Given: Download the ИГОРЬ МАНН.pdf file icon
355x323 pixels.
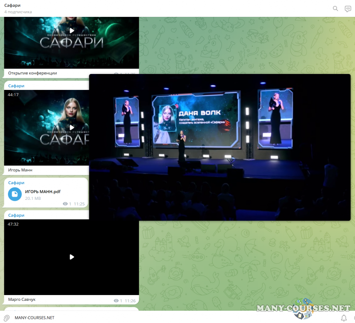Looking at the screenshot, I should click(15, 194).
